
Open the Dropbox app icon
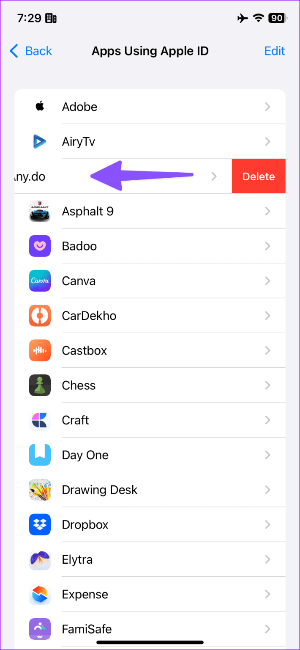pyautogui.click(x=39, y=524)
